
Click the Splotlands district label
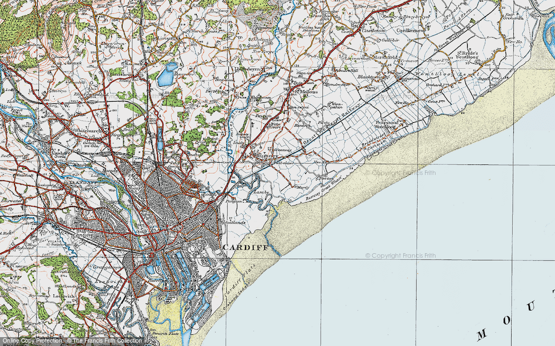(234, 223)
